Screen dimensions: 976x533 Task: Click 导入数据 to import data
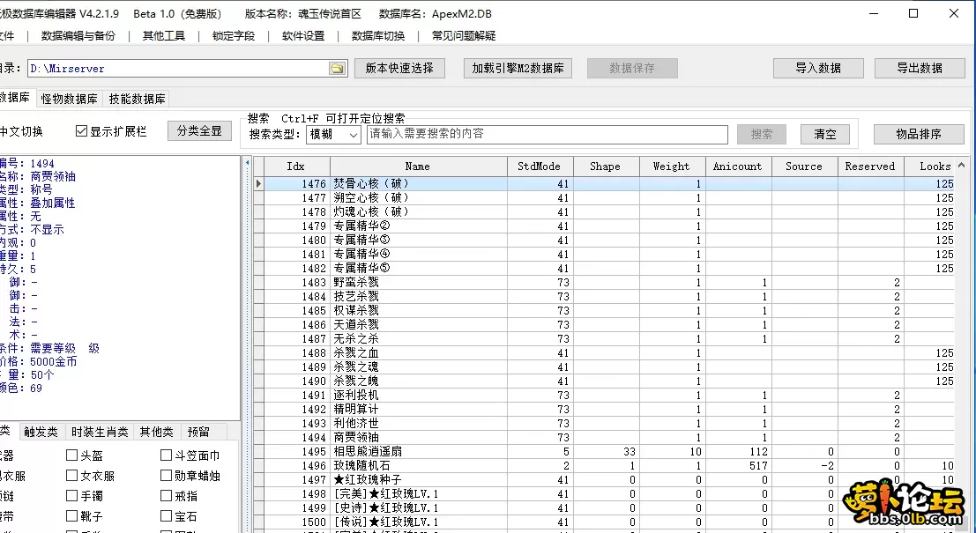[x=817, y=67]
